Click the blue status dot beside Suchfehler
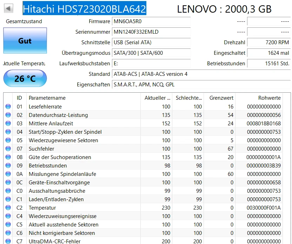Viewport: 292px width, 244px height. coord(8,149)
